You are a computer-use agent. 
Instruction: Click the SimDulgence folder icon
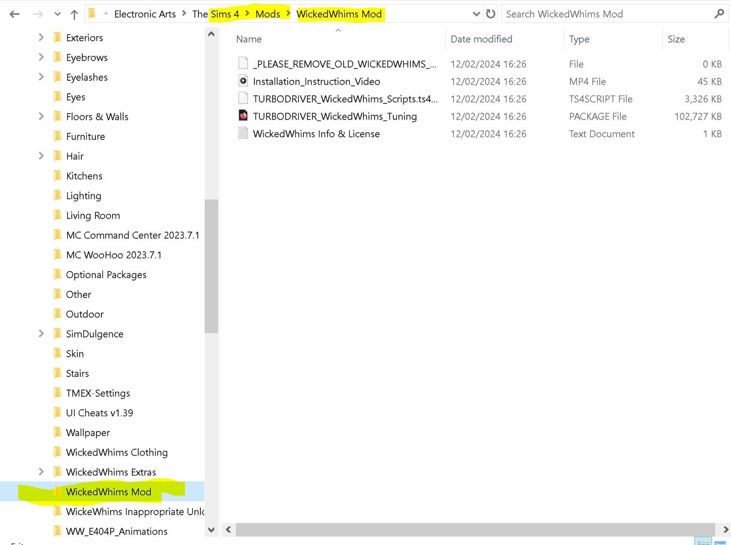point(58,334)
